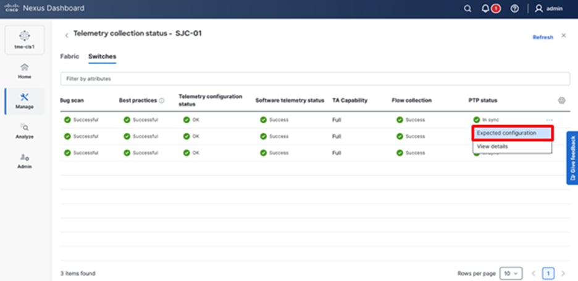This screenshot has width=578, height=281.
Task: Click the Telemetry configuration status header
Action: pos(211,100)
